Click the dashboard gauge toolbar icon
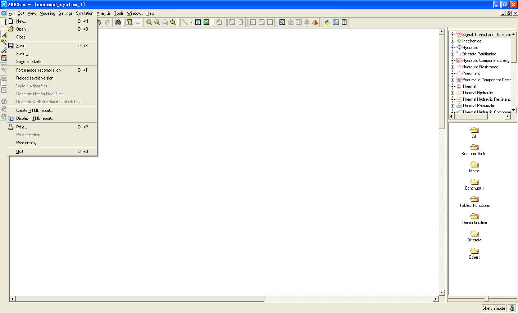This screenshot has width=518, height=313. pyautogui.click(x=219, y=22)
